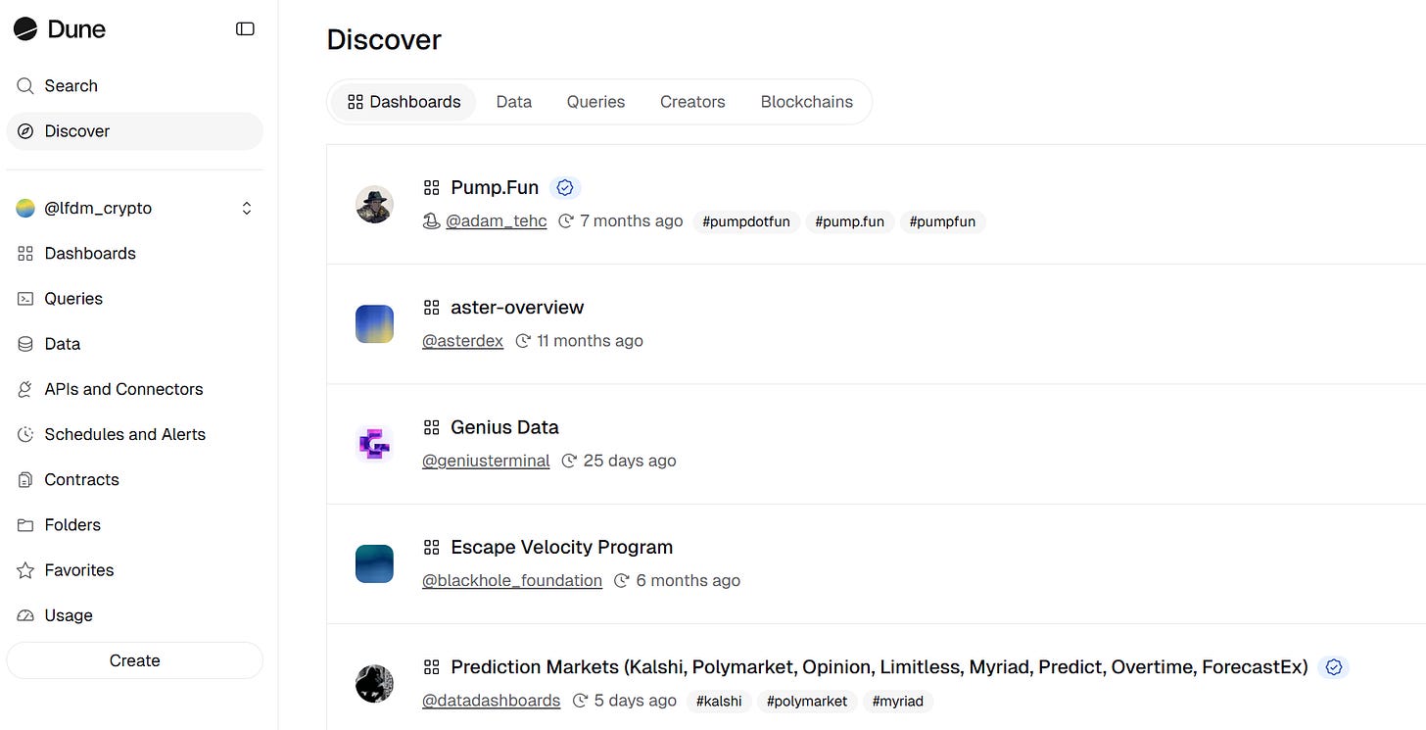Click the Schedules and Alerts clock icon

click(25, 434)
